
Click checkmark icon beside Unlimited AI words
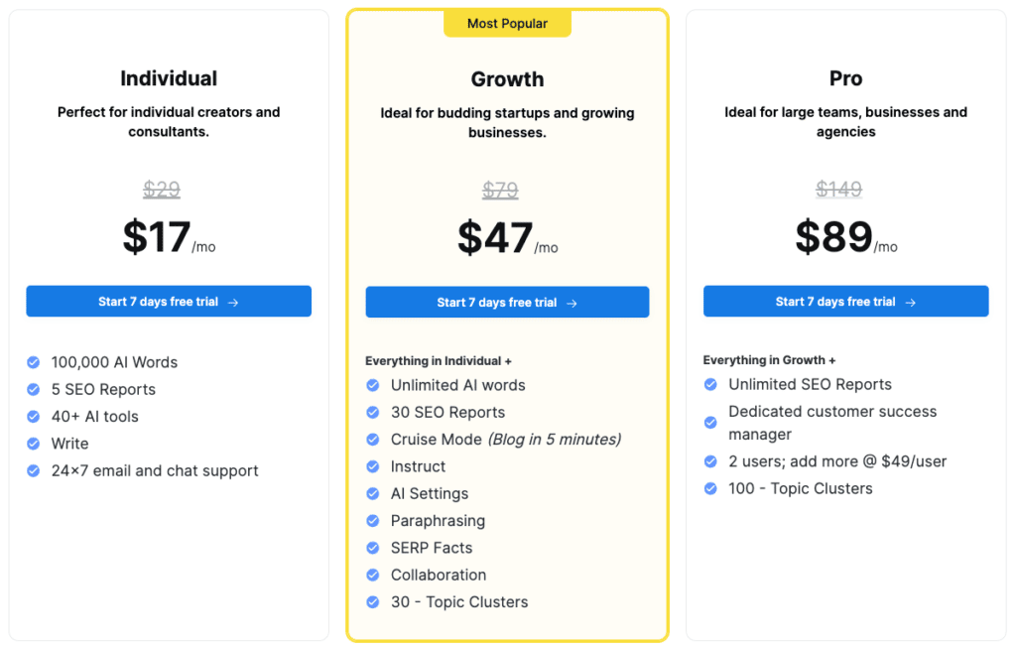pos(373,386)
